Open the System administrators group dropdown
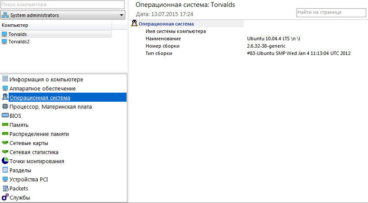The height and width of the screenshot is (203, 368). (121, 15)
